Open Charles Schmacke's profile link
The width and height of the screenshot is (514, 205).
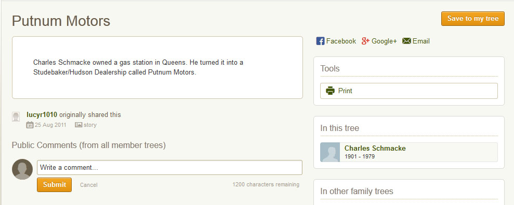tap(375, 149)
